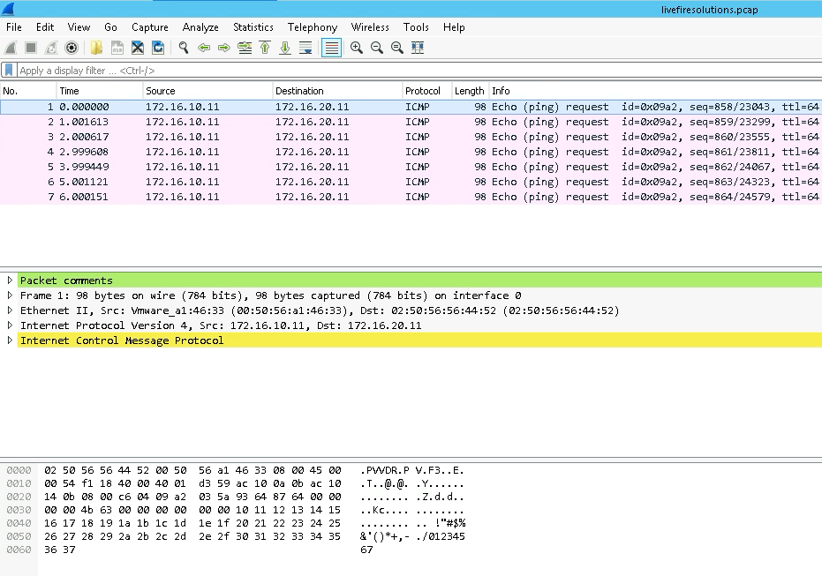
Task: Select packet 5 at time 3.999449
Action: 411,167
